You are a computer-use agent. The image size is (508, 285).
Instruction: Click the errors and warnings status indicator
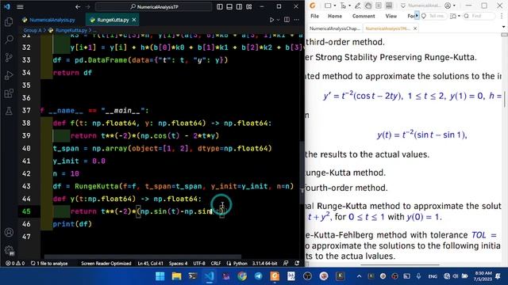pos(15,264)
